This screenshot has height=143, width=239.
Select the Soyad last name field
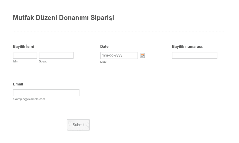point(56,55)
